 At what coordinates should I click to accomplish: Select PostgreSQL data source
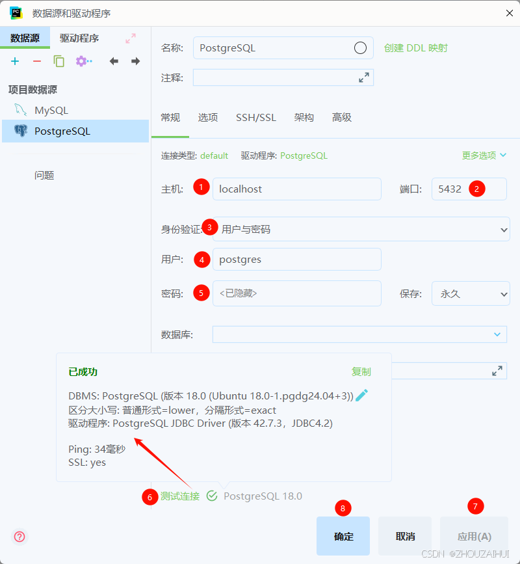coord(75,131)
